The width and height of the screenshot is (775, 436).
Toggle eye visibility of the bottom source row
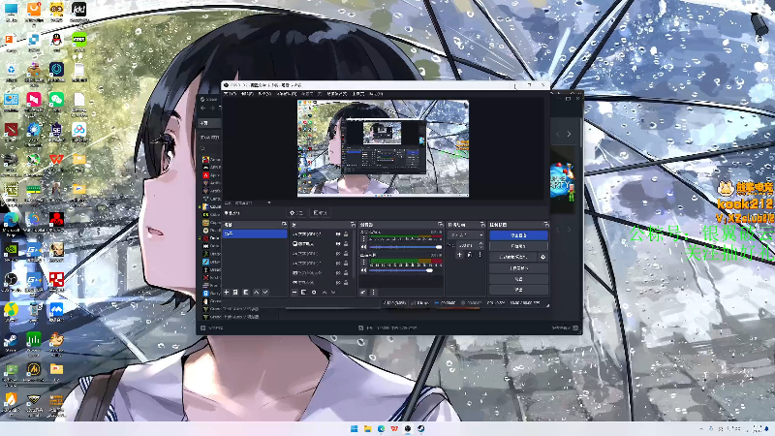(x=338, y=283)
